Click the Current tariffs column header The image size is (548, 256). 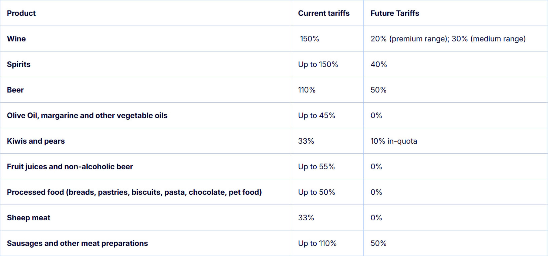tap(323, 13)
